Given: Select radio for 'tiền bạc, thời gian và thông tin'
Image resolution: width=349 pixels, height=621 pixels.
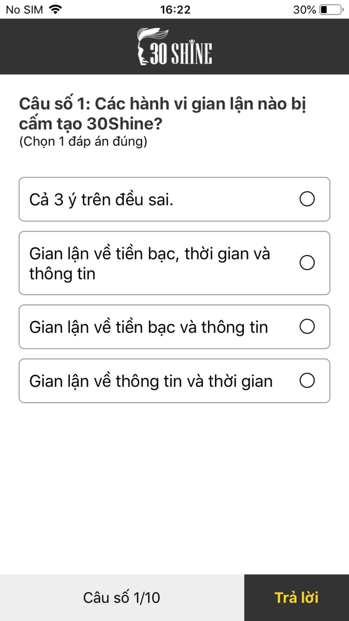Looking at the screenshot, I should pos(307,263).
